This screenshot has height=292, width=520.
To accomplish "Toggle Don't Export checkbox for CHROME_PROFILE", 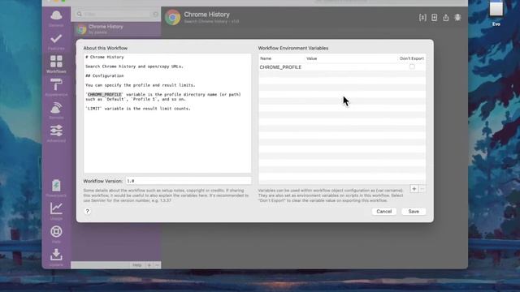I will [412, 67].
